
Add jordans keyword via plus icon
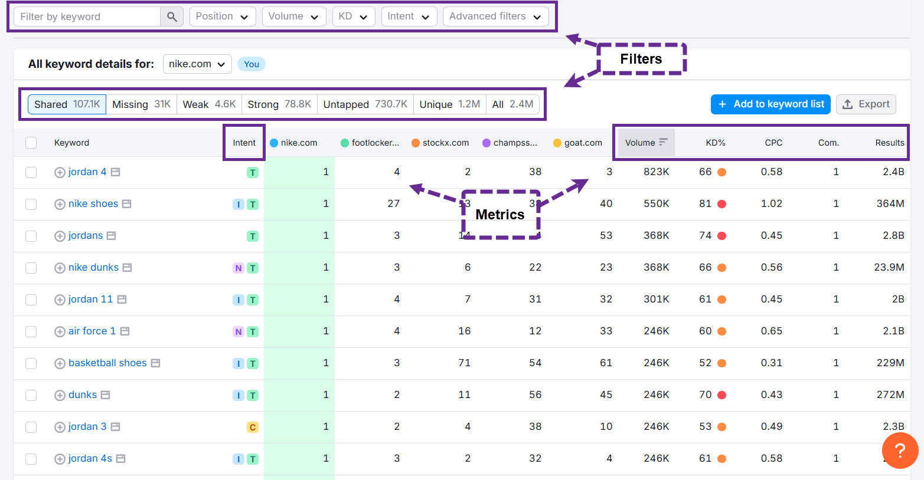click(x=60, y=236)
